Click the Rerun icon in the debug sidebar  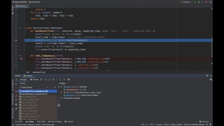pyautogui.click(x=16, y=79)
